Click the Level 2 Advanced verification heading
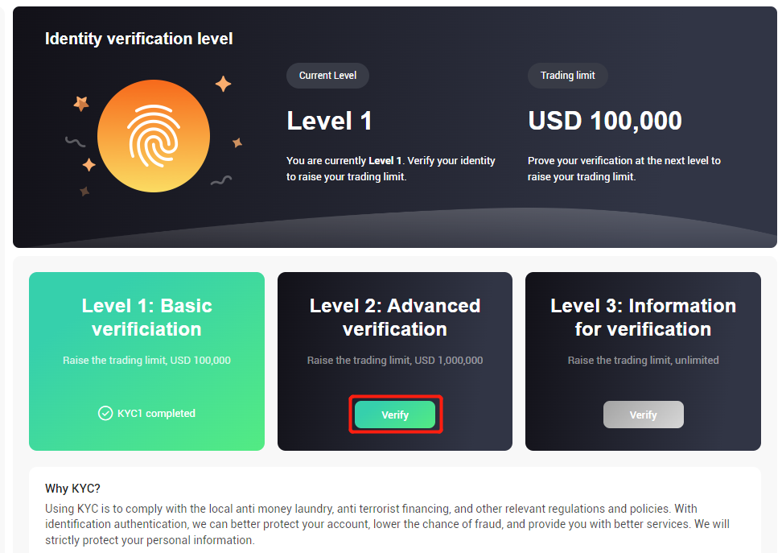This screenshot has width=782, height=553. coord(395,317)
